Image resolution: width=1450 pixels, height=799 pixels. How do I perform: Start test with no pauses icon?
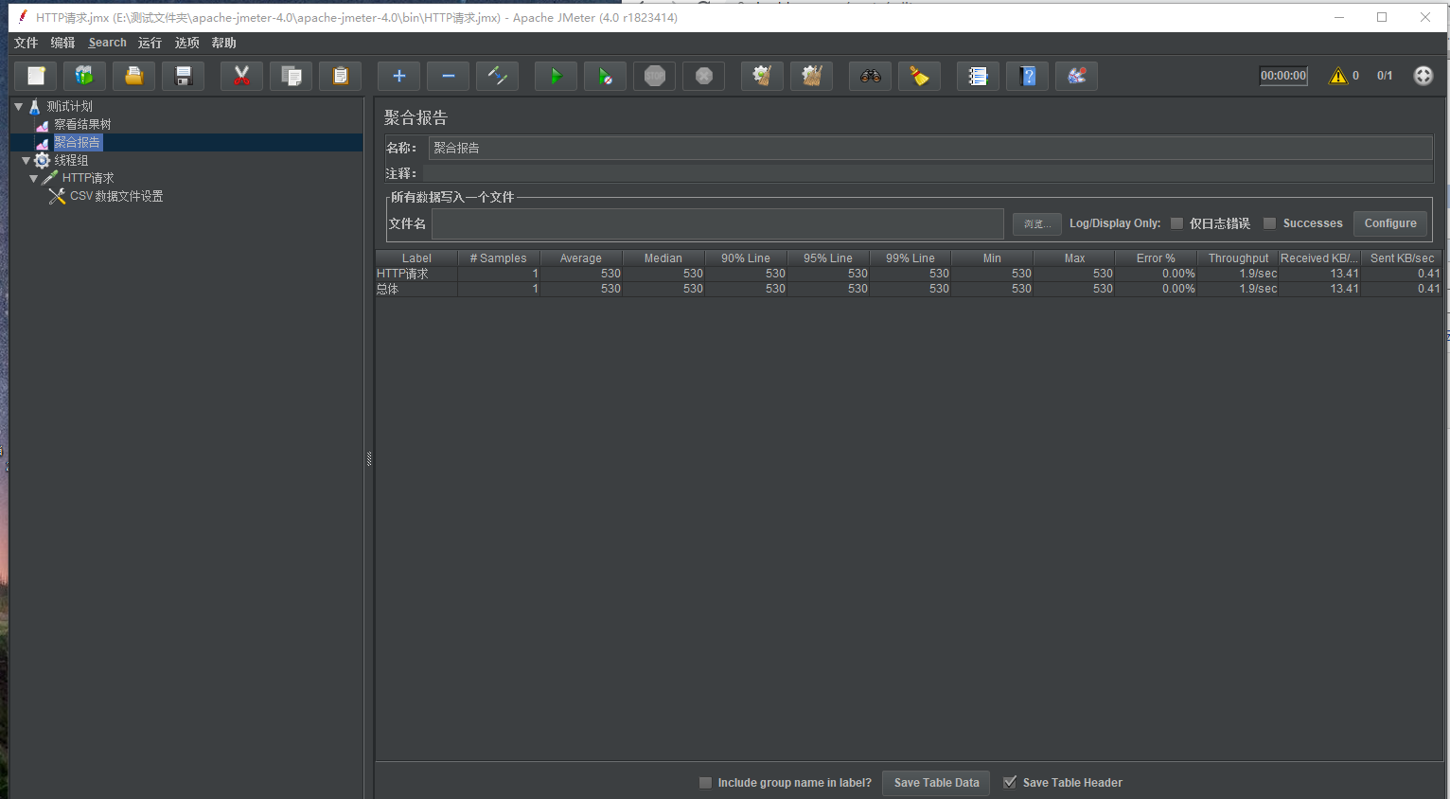point(605,76)
